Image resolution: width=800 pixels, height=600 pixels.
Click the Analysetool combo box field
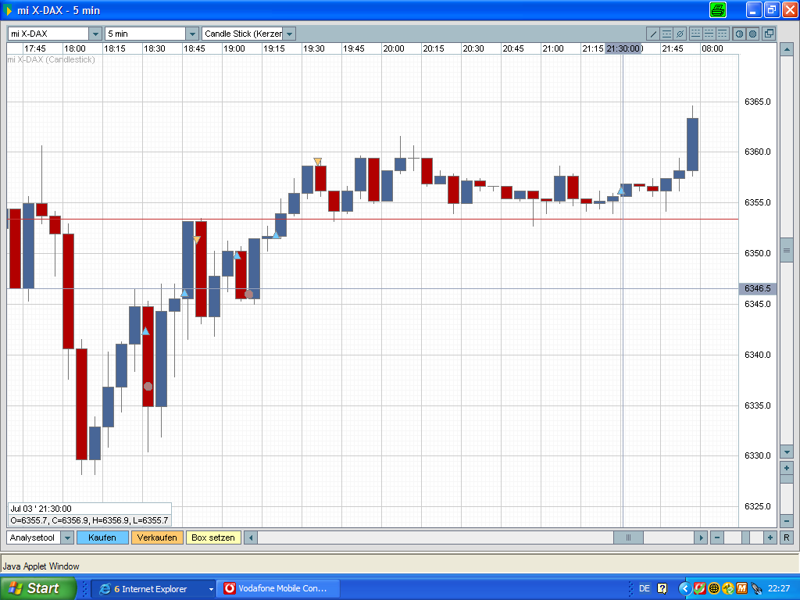coord(34,537)
